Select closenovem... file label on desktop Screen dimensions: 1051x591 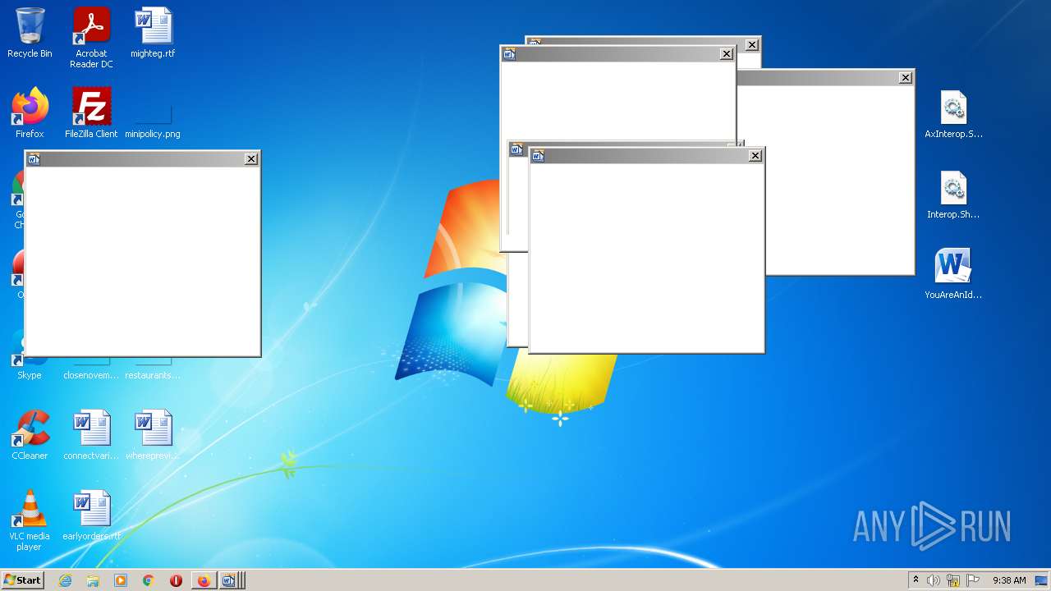[91, 375]
